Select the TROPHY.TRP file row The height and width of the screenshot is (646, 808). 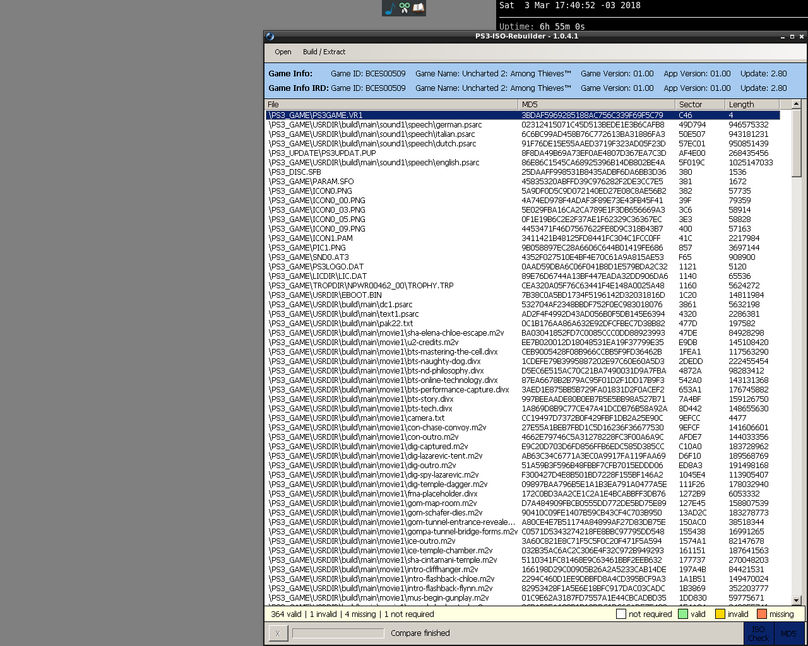click(523, 285)
